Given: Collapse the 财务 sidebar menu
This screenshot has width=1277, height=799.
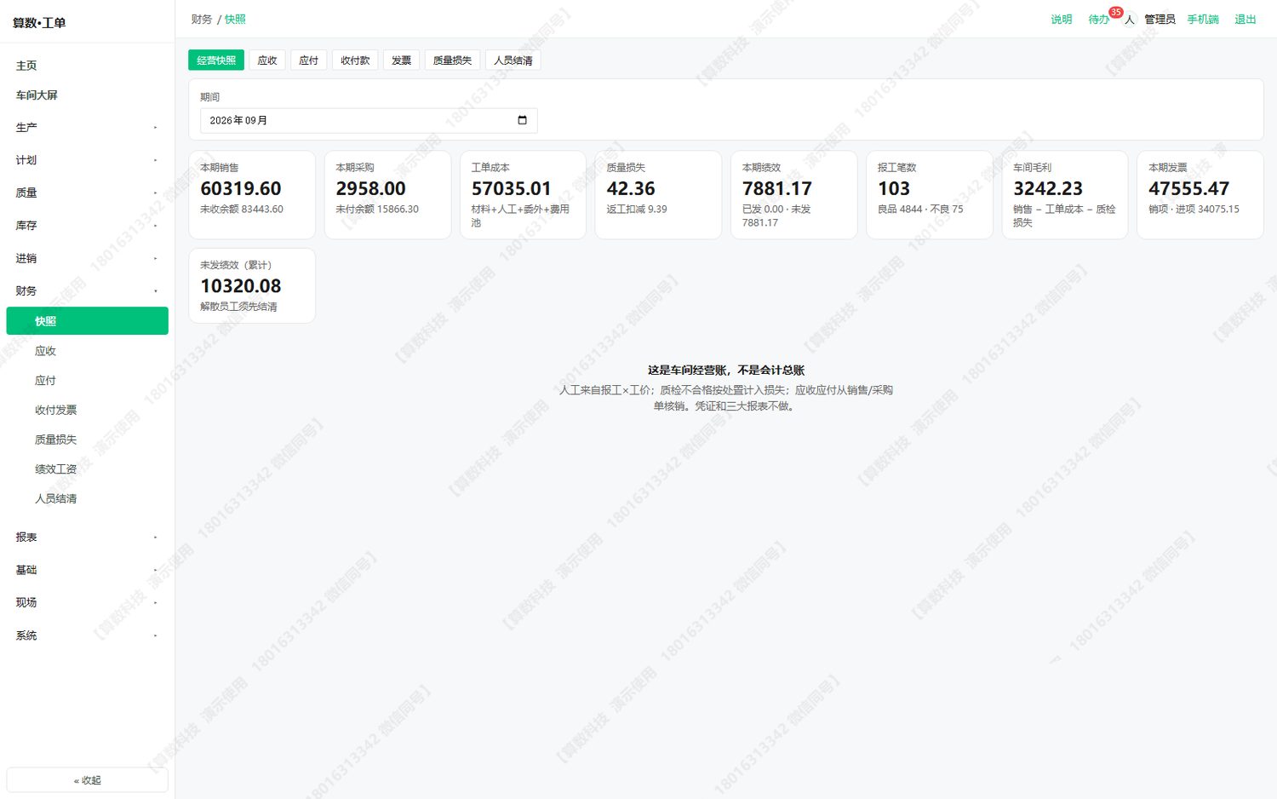Looking at the screenshot, I should pyautogui.click(x=87, y=291).
